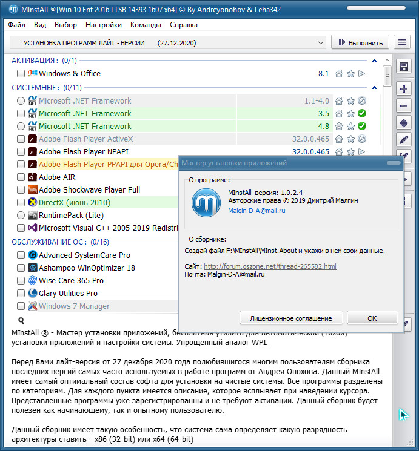Click the pencil edit icon in the sidebar

pyautogui.click(x=403, y=140)
